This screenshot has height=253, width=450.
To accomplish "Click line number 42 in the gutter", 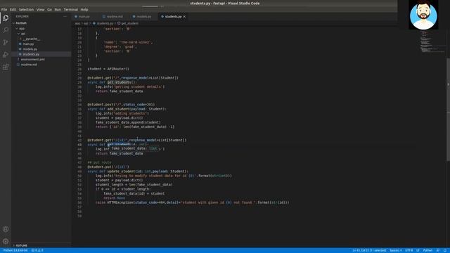I will tap(79, 141).
